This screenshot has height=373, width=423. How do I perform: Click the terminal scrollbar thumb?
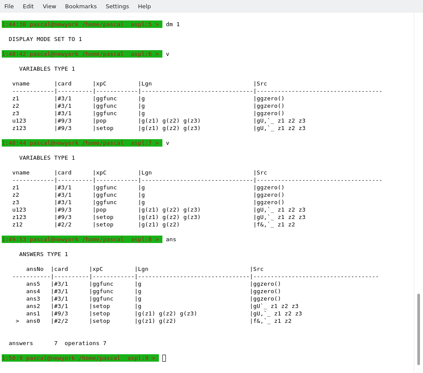pos(418,329)
